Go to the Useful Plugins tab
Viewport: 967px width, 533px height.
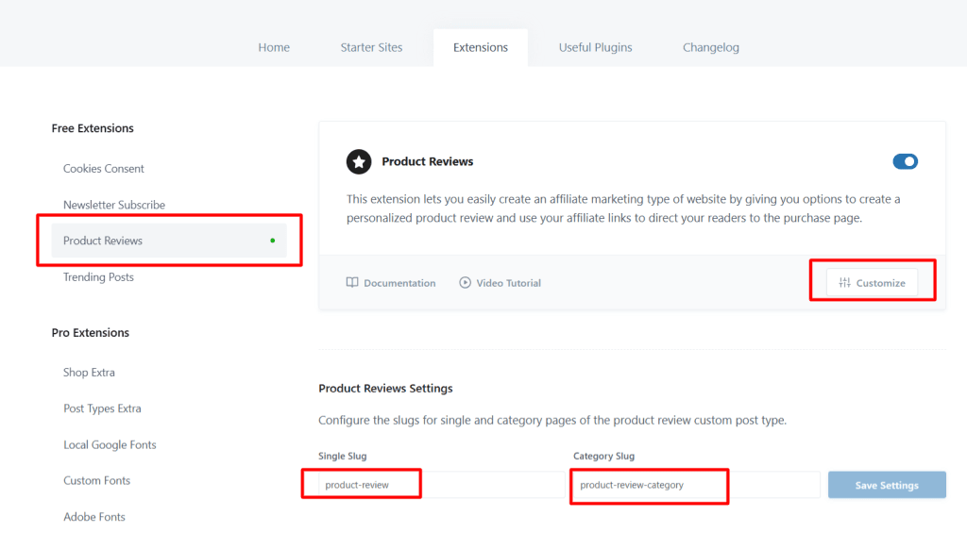595,47
